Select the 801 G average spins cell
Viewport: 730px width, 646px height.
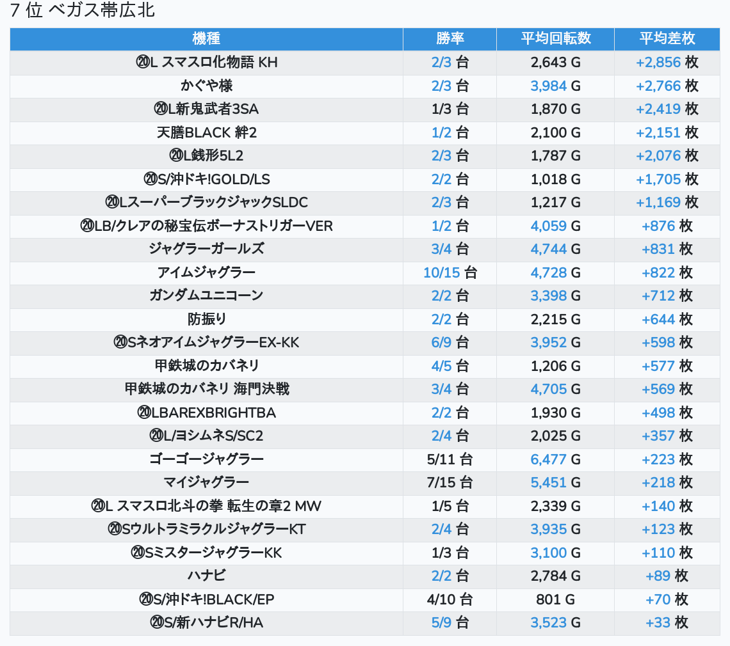[x=555, y=599]
